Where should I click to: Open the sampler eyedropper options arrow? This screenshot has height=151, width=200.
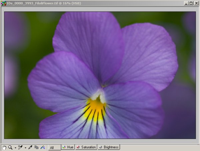click(x=25, y=148)
